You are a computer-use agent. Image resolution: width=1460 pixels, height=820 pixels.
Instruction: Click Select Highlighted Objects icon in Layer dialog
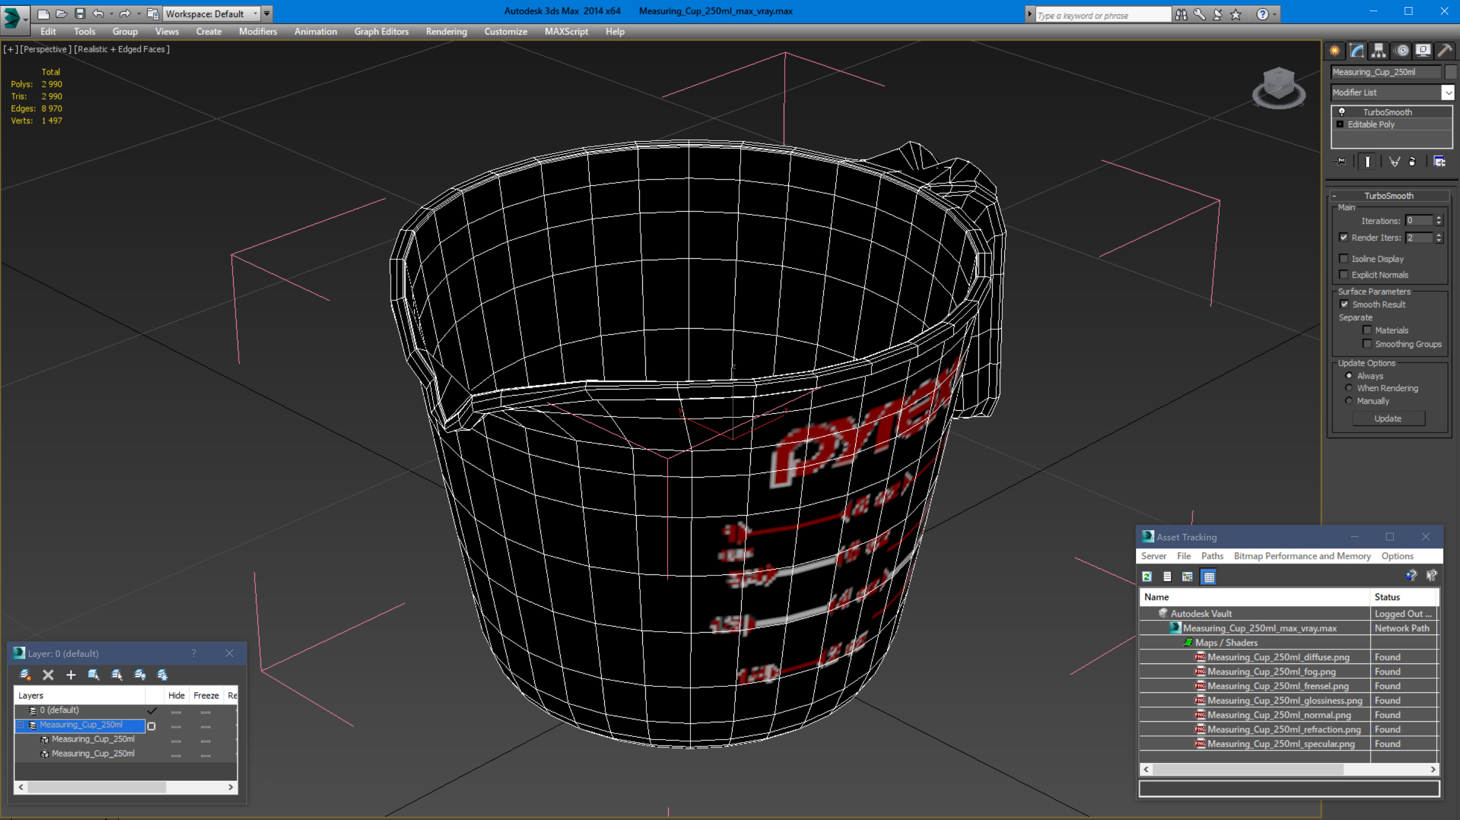tap(93, 675)
